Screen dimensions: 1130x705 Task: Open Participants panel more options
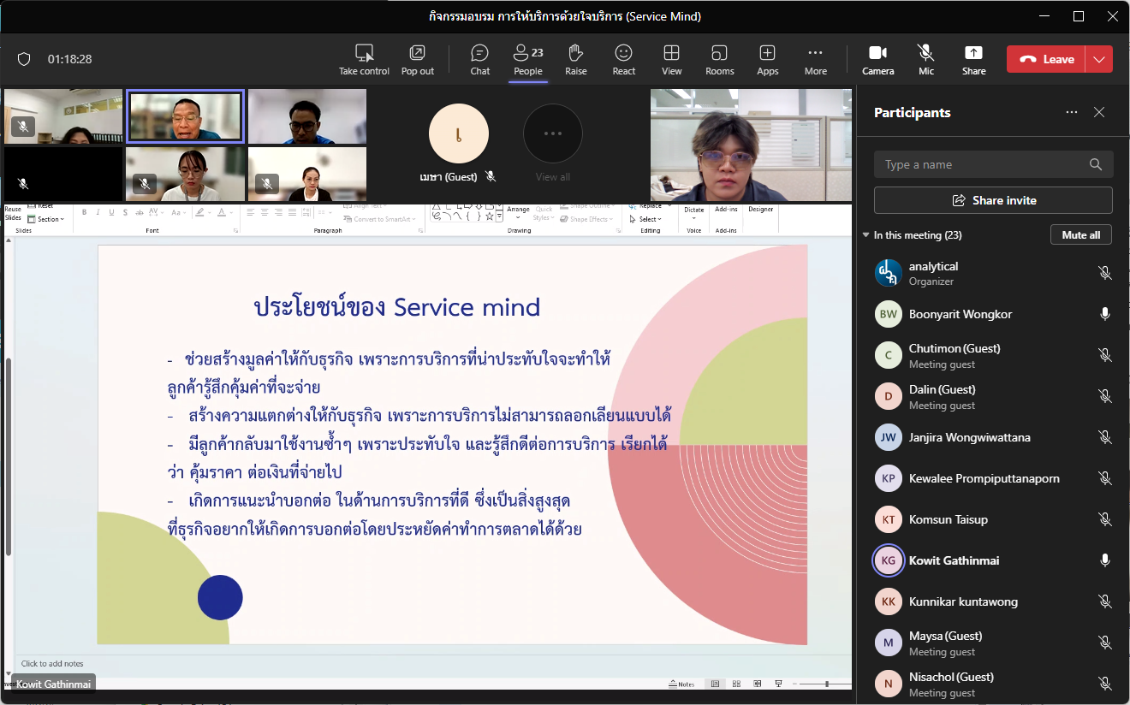[1072, 113]
